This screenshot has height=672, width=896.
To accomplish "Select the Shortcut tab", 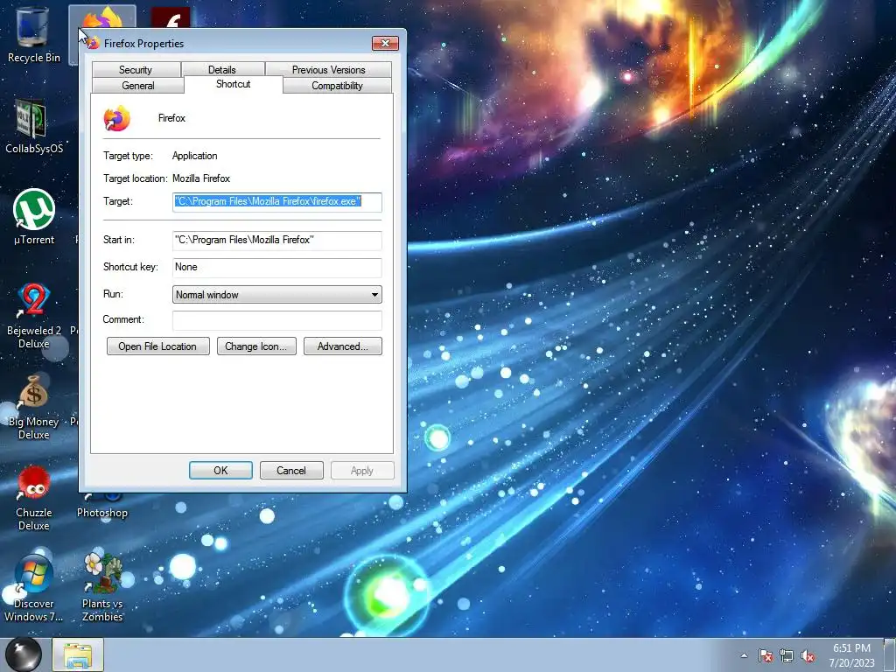I will pos(233,84).
